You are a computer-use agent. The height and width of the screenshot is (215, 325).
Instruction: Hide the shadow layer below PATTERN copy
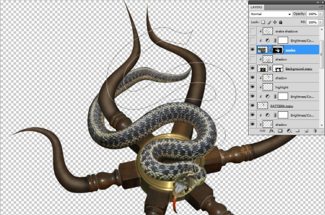click(x=252, y=124)
